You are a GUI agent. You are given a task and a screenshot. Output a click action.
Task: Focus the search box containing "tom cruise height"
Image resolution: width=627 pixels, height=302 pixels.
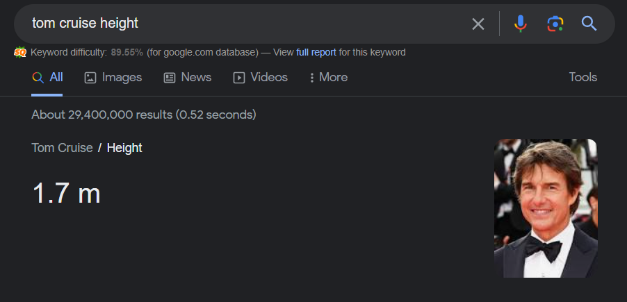(x=243, y=24)
